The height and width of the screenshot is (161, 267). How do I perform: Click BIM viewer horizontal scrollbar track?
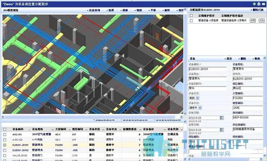tap(92, 117)
